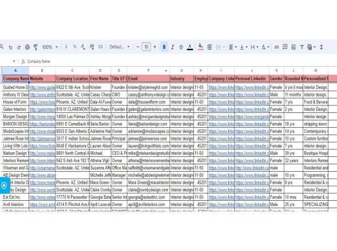Open the Avril Interiors website link
This screenshot has width=337, height=251.
42,204
